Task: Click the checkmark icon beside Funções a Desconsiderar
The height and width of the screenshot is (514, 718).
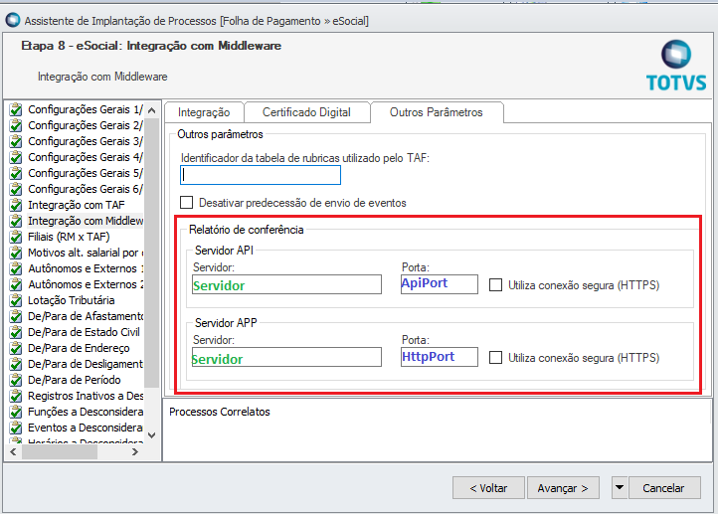Action: [16, 412]
